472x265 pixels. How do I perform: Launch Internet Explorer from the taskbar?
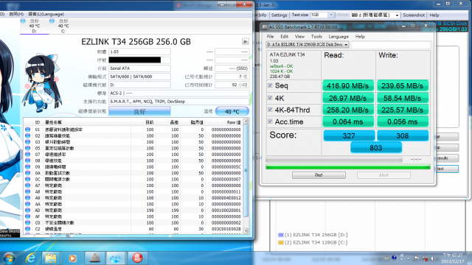click(x=31, y=258)
